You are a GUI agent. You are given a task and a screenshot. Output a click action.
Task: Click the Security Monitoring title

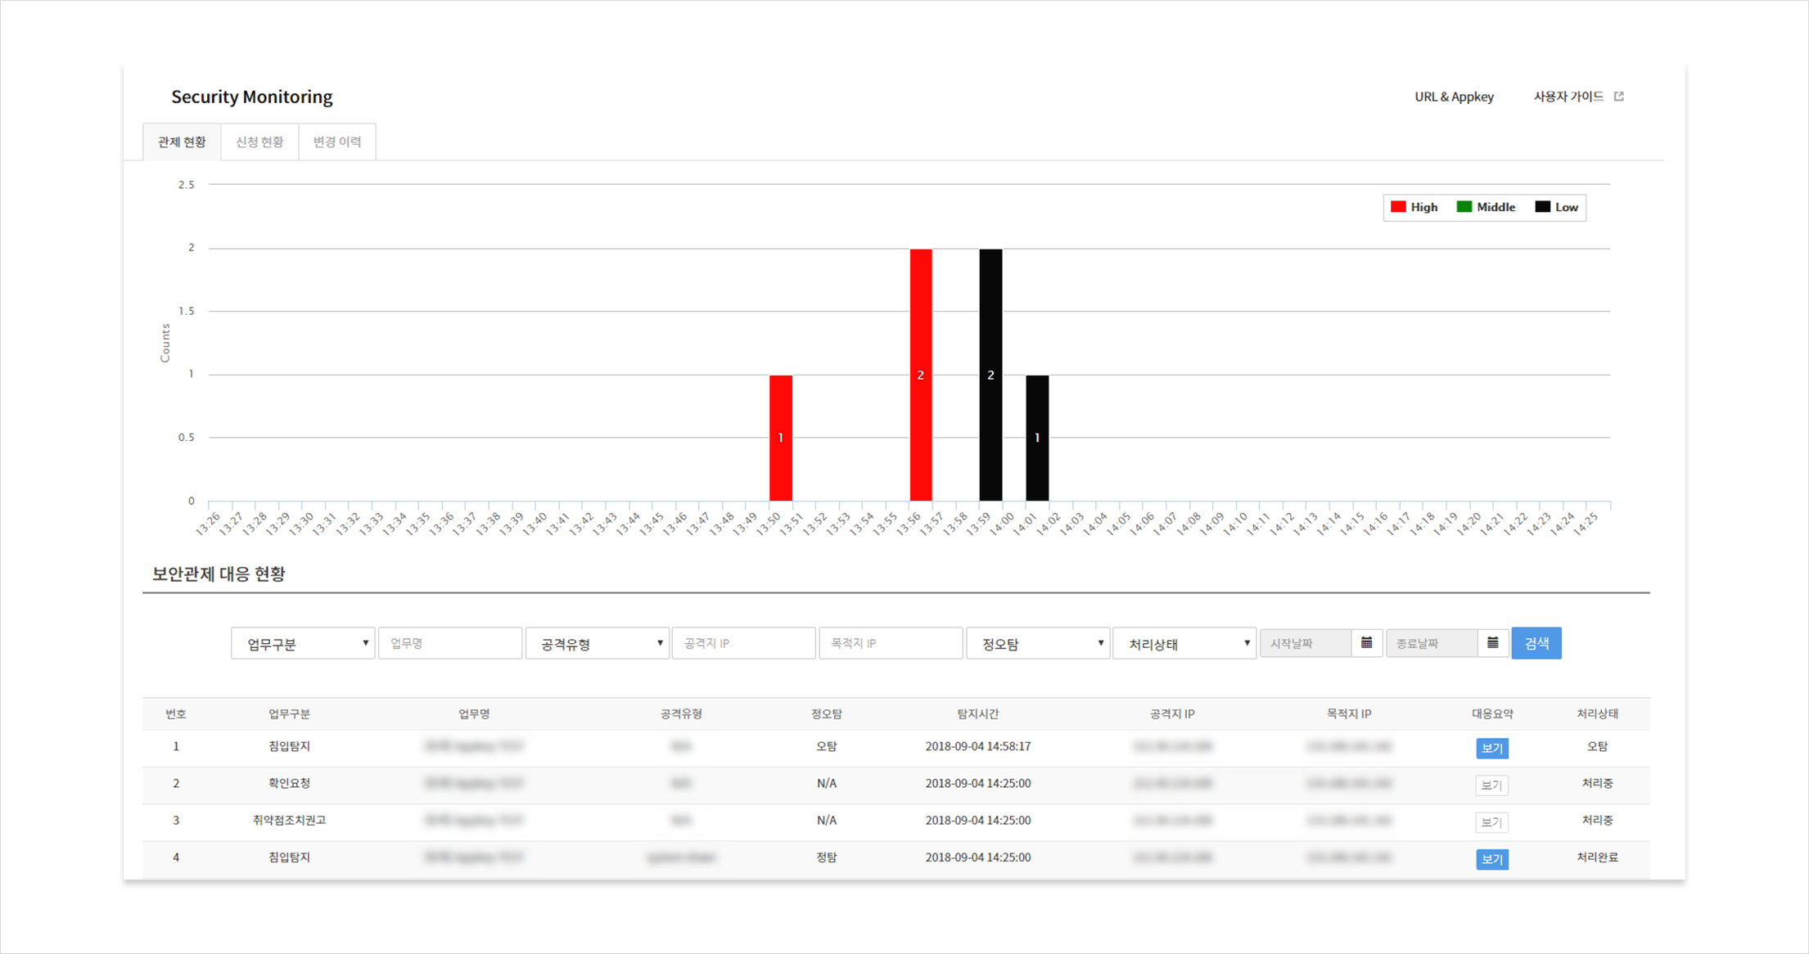(252, 97)
